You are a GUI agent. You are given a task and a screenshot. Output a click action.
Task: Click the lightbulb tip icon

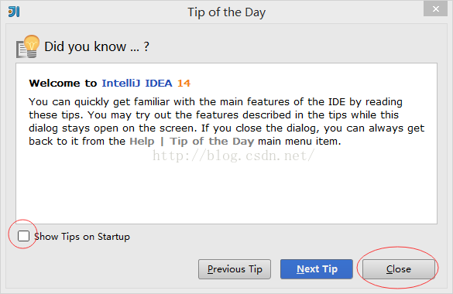pos(28,46)
